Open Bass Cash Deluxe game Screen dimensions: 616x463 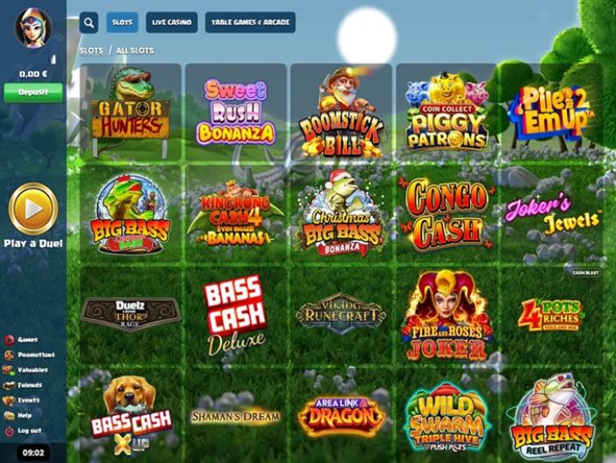coord(236,315)
